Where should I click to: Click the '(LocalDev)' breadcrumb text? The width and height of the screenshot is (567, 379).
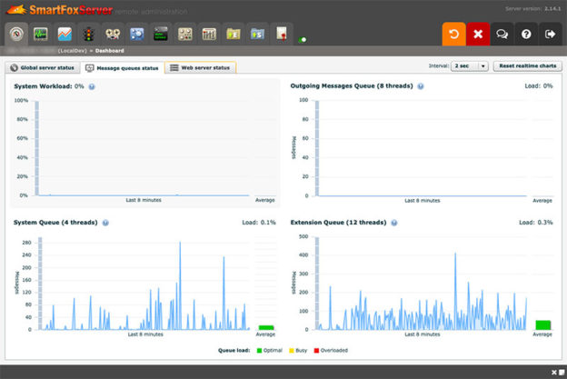pyautogui.click(x=73, y=51)
